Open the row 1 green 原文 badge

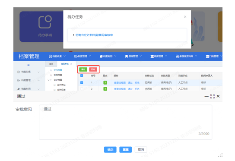point(105,82)
